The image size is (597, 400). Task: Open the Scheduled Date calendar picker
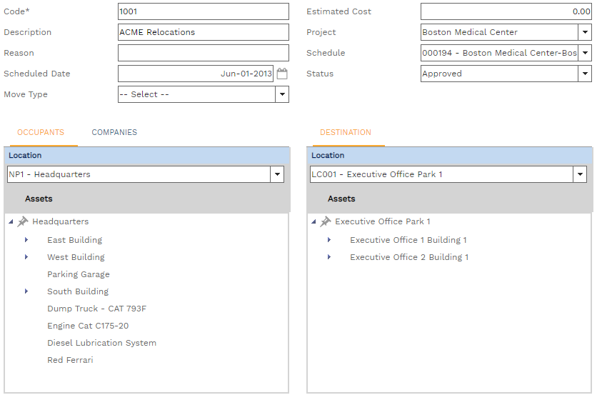tap(282, 74)
